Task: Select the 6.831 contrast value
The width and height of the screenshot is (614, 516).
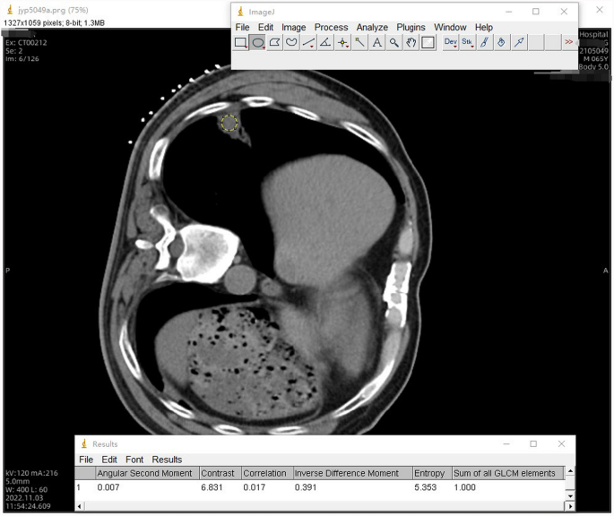Action: coord(212,487)
